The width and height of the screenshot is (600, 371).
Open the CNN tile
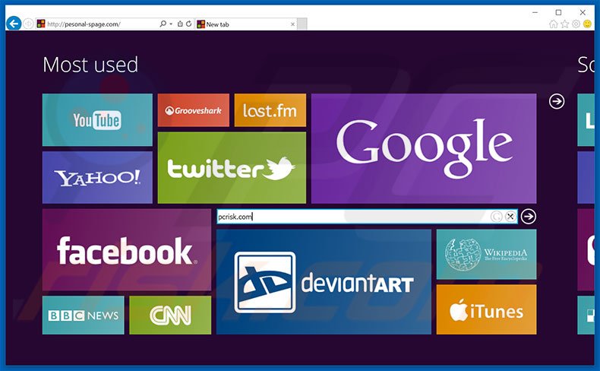[170, 315]
